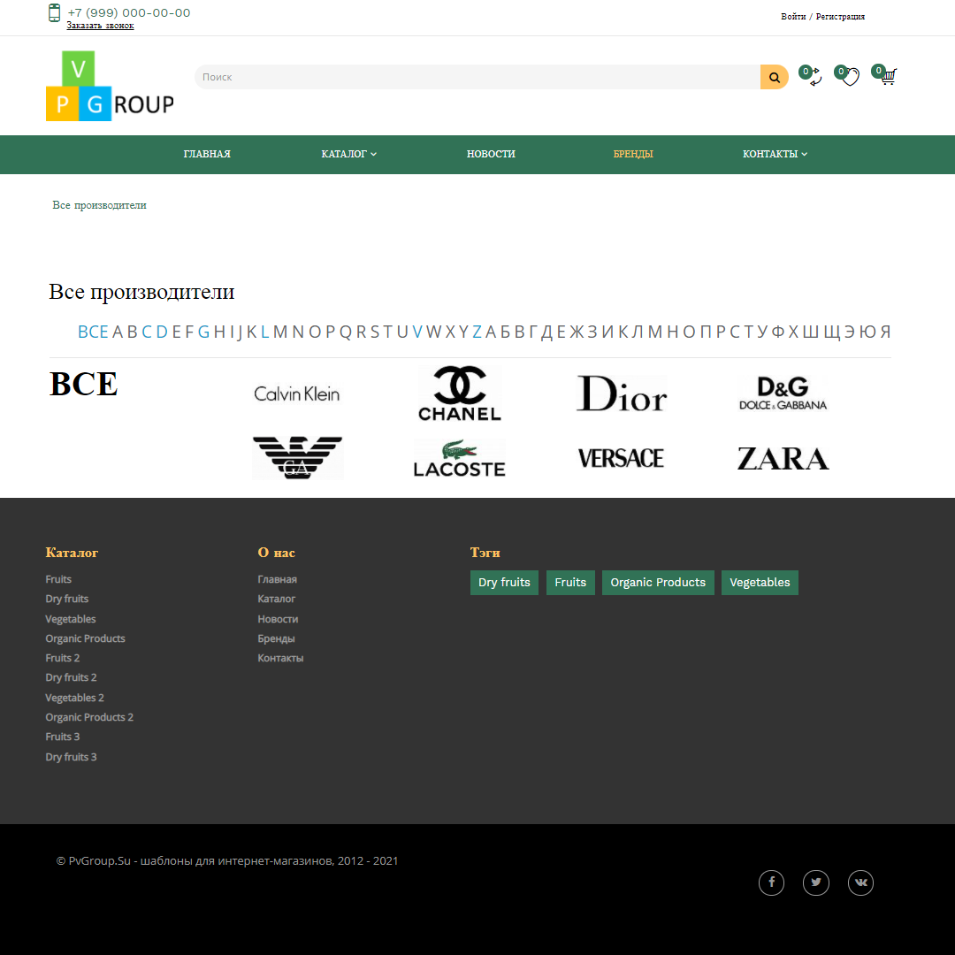Expand the КОНТАКТЫ dropdown menu

click(x=774, y=154)
